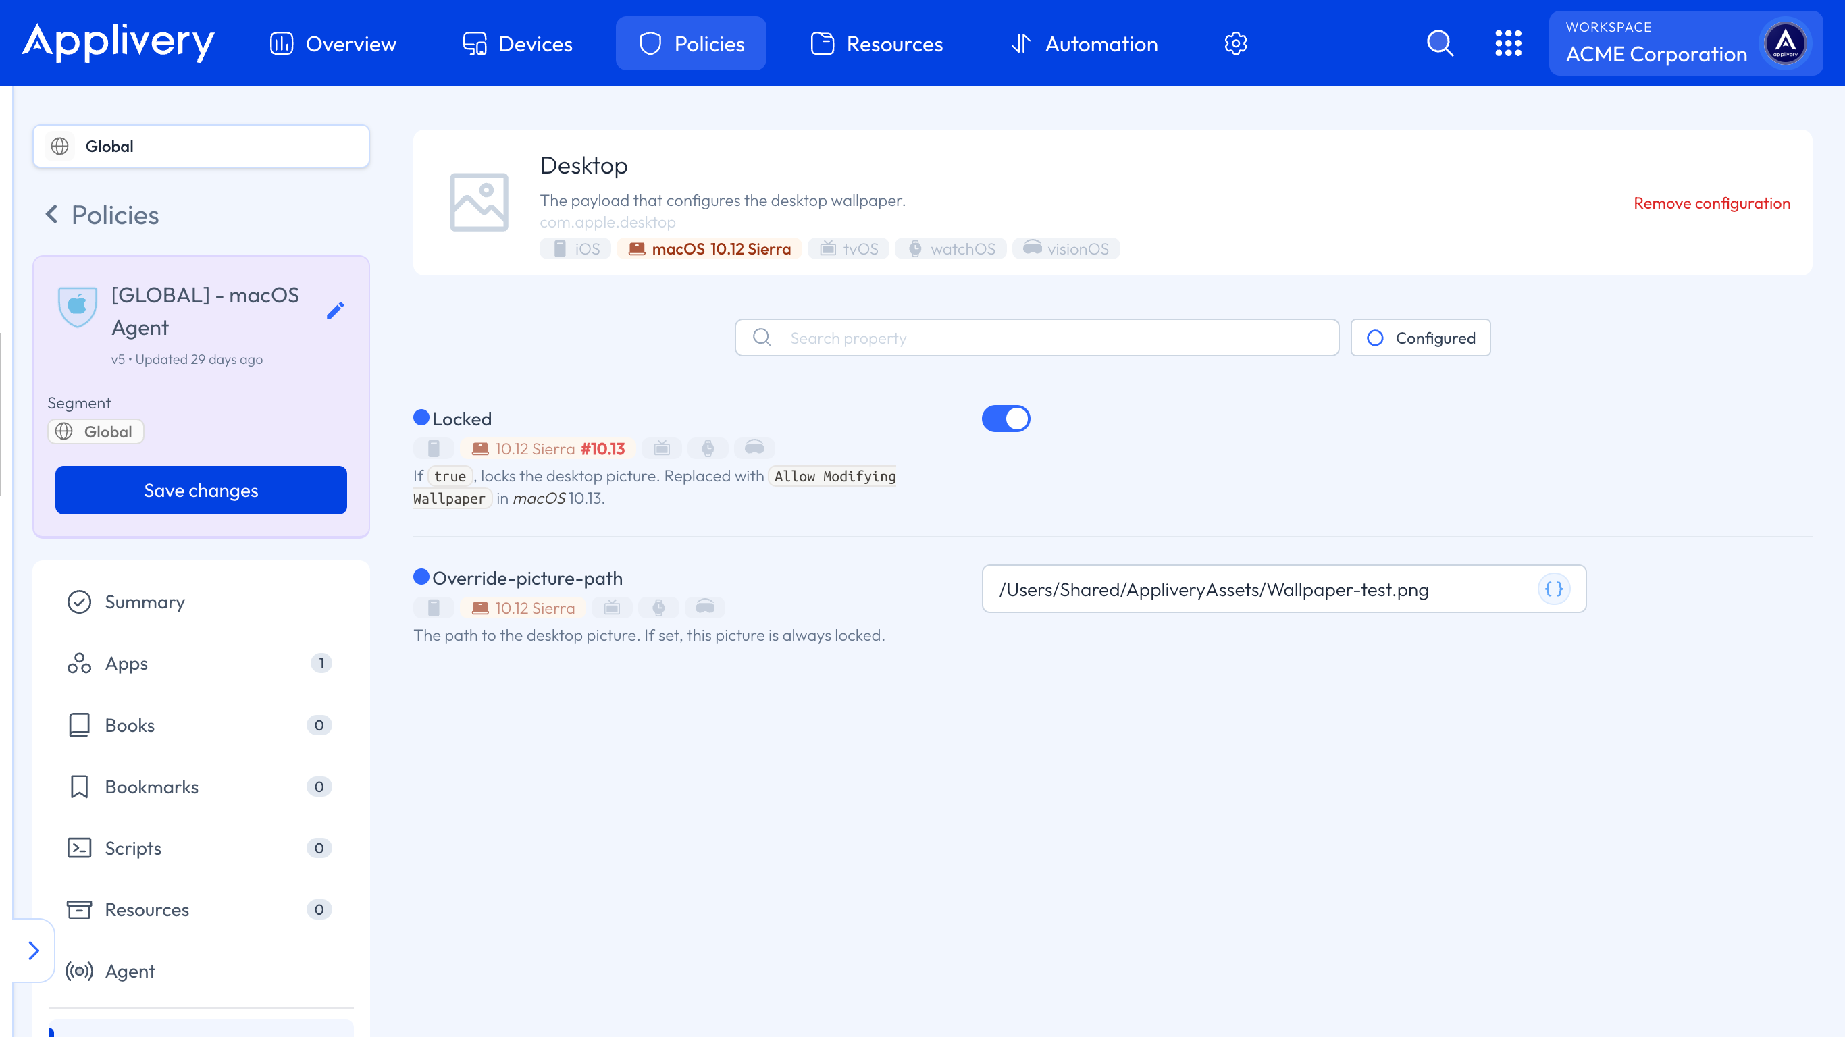1845x1037 pixels.
Task: Open the settings gear in the navbar
Action: point(1235,43)
